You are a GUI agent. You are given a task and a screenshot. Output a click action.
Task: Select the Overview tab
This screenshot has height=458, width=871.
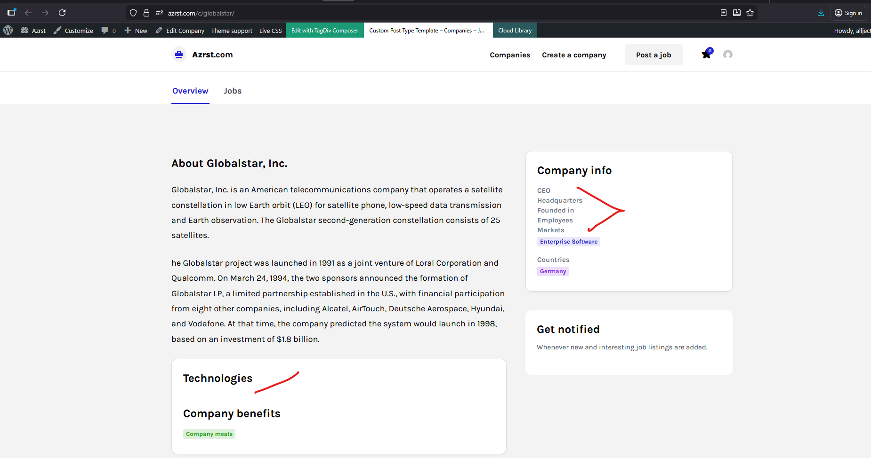[x=190, y=91]
